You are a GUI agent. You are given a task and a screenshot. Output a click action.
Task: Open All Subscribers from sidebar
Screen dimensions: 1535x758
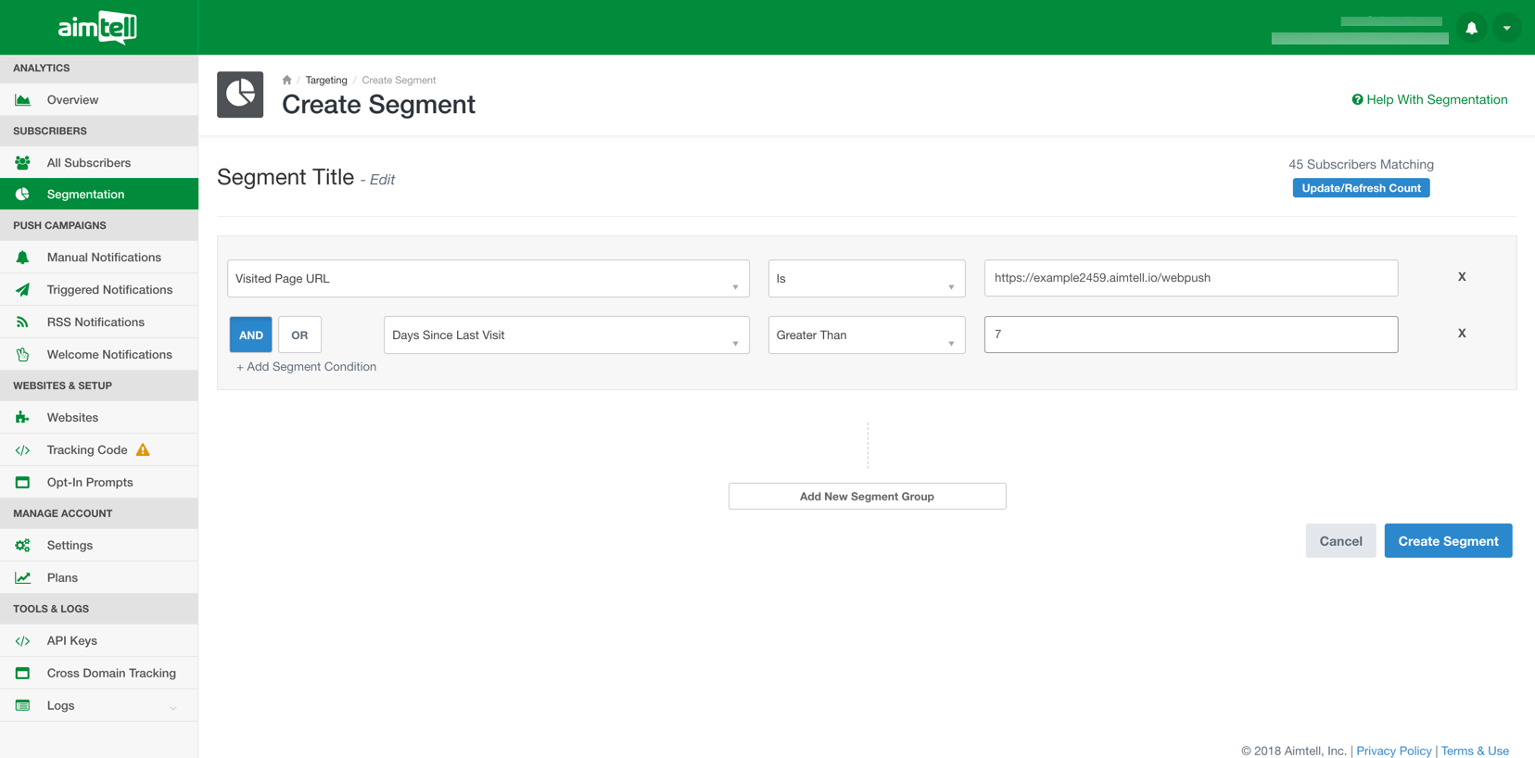(x=89, y=163)
